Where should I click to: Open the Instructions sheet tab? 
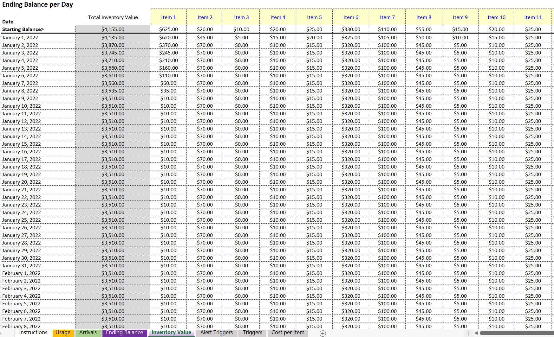(33, 333)
